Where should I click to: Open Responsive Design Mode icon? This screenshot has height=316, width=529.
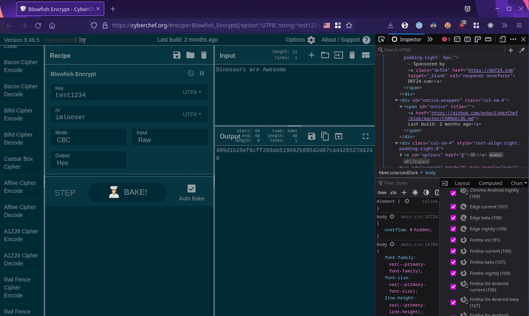pos(503,40)
